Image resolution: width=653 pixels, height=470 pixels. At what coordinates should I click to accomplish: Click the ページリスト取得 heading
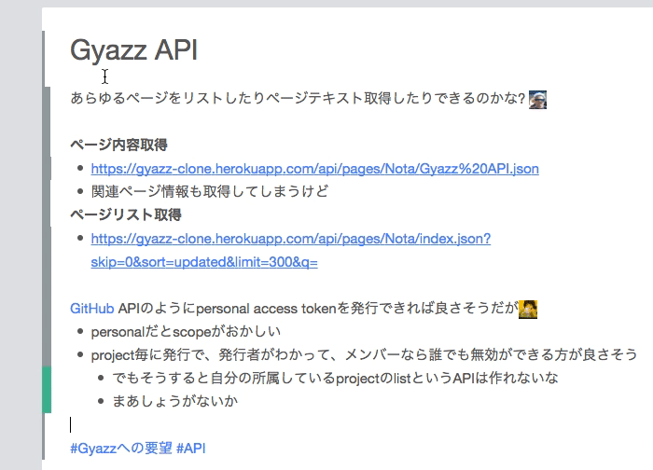pos(126,214)
